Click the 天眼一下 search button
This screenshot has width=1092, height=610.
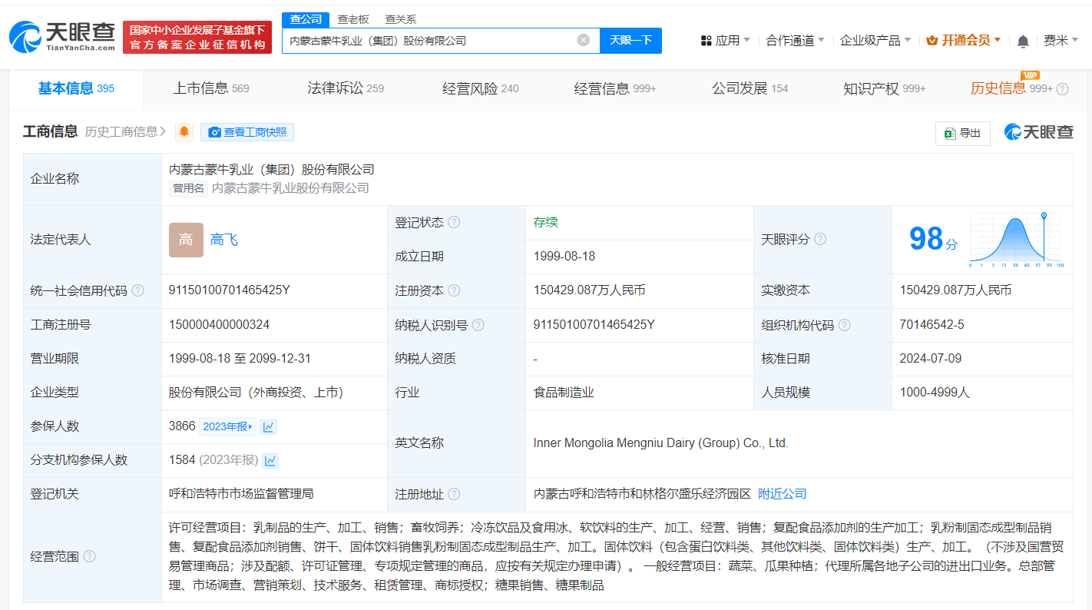click(630, 40)
